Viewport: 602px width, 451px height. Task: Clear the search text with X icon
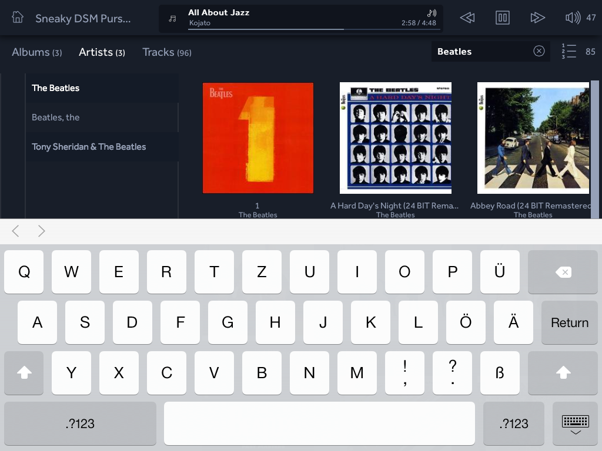point(539,51)
